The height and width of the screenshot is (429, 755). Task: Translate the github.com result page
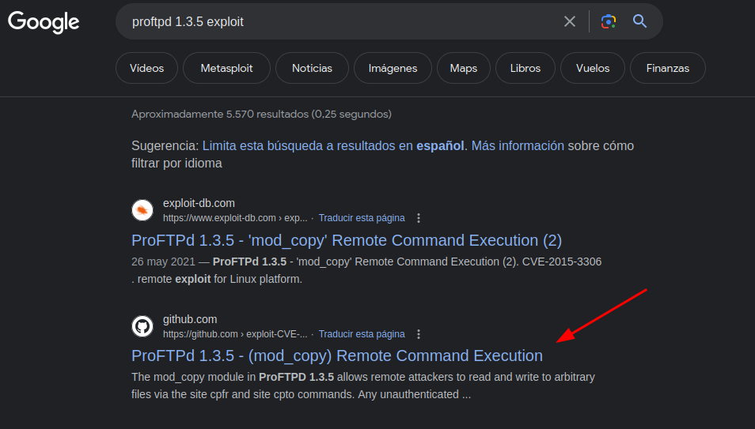[362, 333]
